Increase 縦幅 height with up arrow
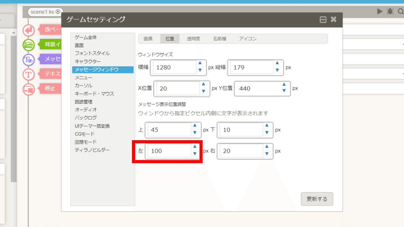404x227 pixels. click(277, 63)
